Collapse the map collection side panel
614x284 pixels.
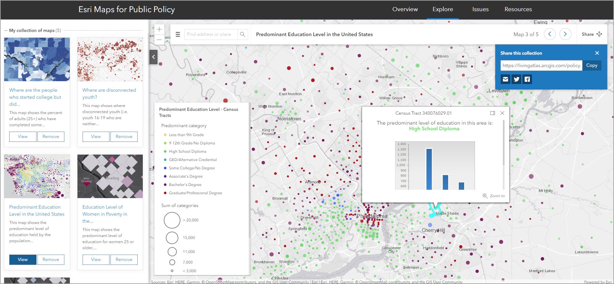point(154,57)
